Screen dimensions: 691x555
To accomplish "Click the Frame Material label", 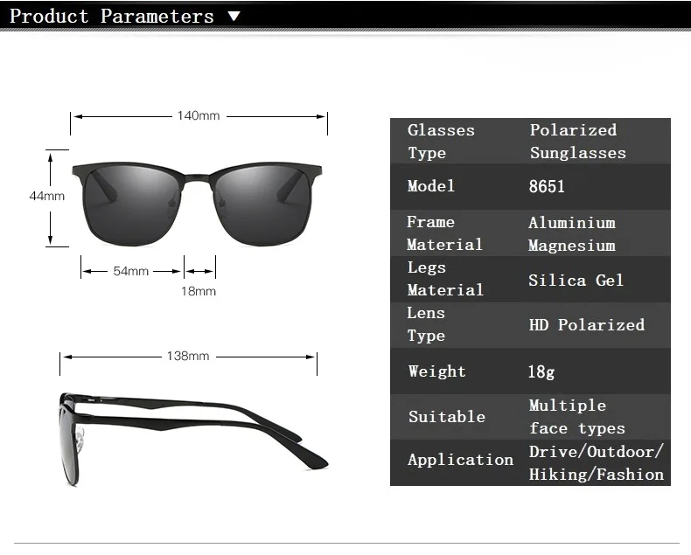I will coord(444,233).
